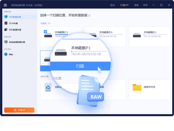Maximize the application window
This screenshot has width=174, height=131.
pos(161,5)
